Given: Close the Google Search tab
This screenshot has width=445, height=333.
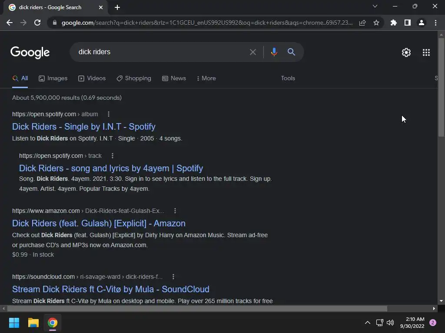Looking at the screenshot, I should tap(101, 7).
